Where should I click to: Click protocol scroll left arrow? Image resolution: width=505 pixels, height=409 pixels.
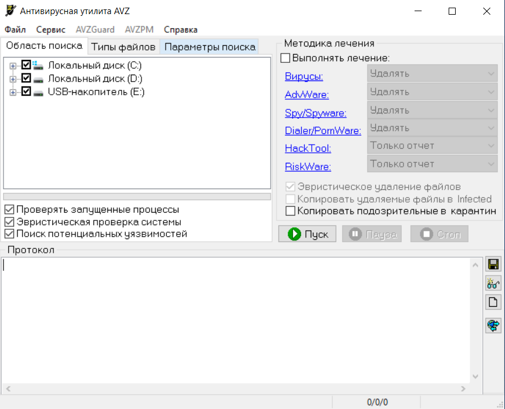[8, 388]
